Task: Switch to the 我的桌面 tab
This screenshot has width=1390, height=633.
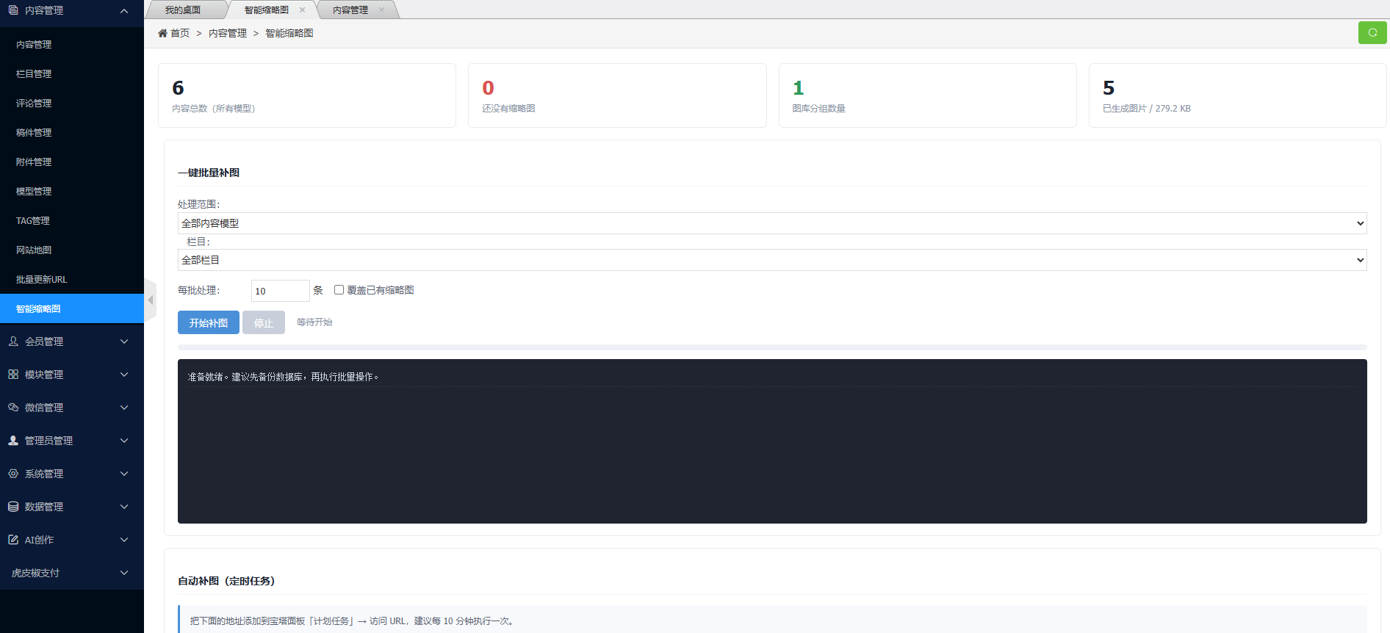Action: pyautogui.click(x=183, y=10)
